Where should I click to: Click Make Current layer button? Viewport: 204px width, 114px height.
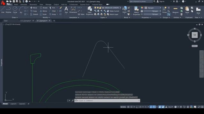tap(113, 11)
